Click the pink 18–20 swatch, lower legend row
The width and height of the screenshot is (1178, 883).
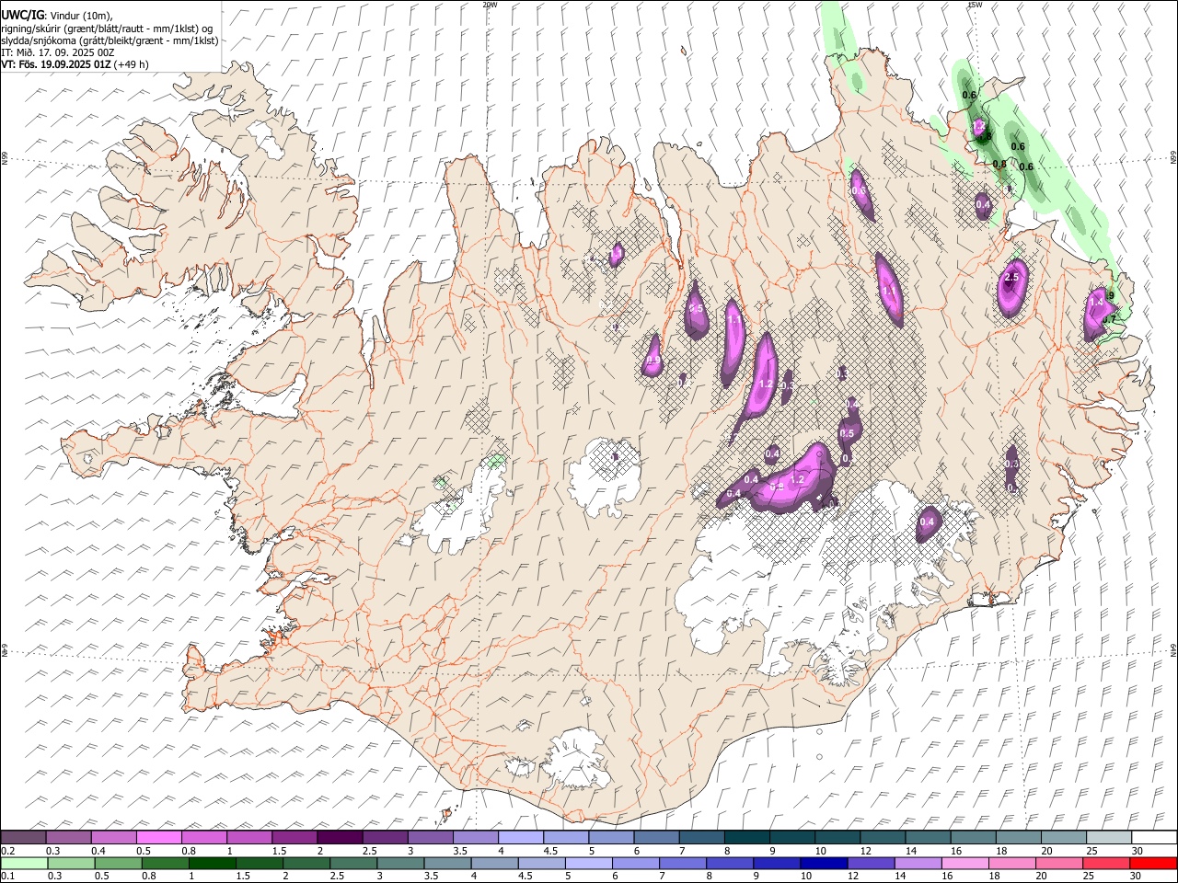pos(1012,863)
